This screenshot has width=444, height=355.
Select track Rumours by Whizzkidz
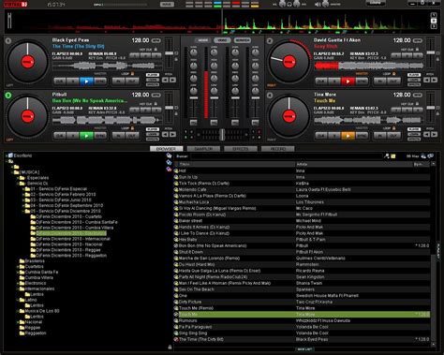coord(302,320)
